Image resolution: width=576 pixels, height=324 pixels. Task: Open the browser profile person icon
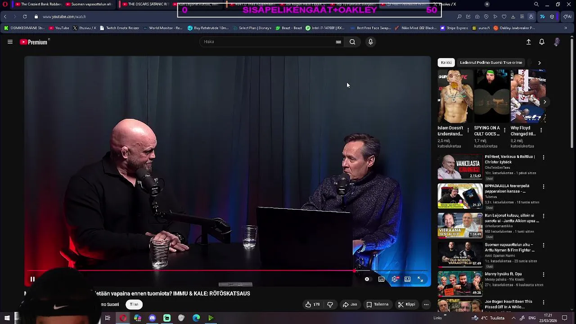pyautogui.click(x=531, y=17)
